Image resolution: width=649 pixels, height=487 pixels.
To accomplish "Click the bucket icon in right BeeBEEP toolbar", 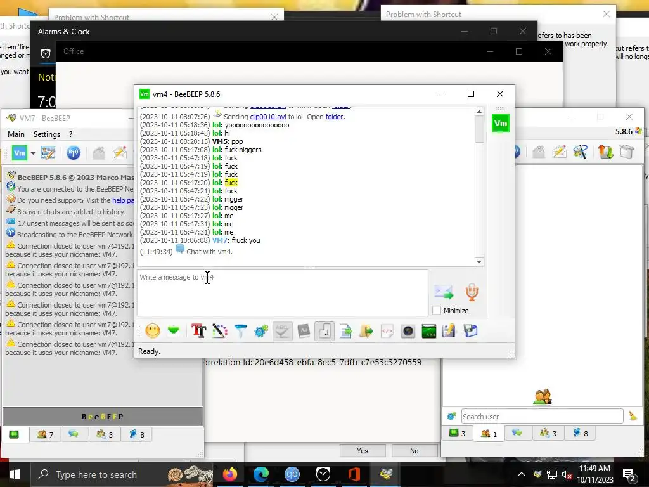I will point(627,152).
